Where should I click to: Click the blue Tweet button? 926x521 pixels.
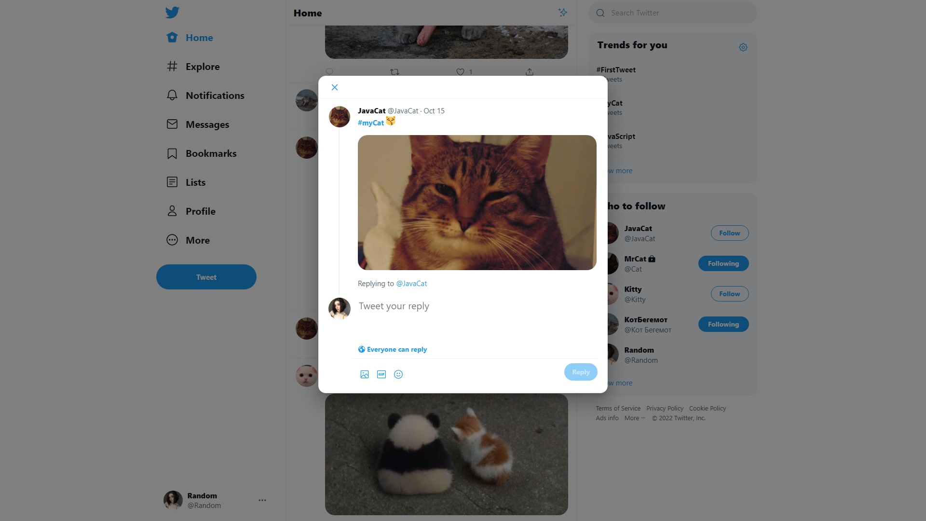click(x=206, y=277)
